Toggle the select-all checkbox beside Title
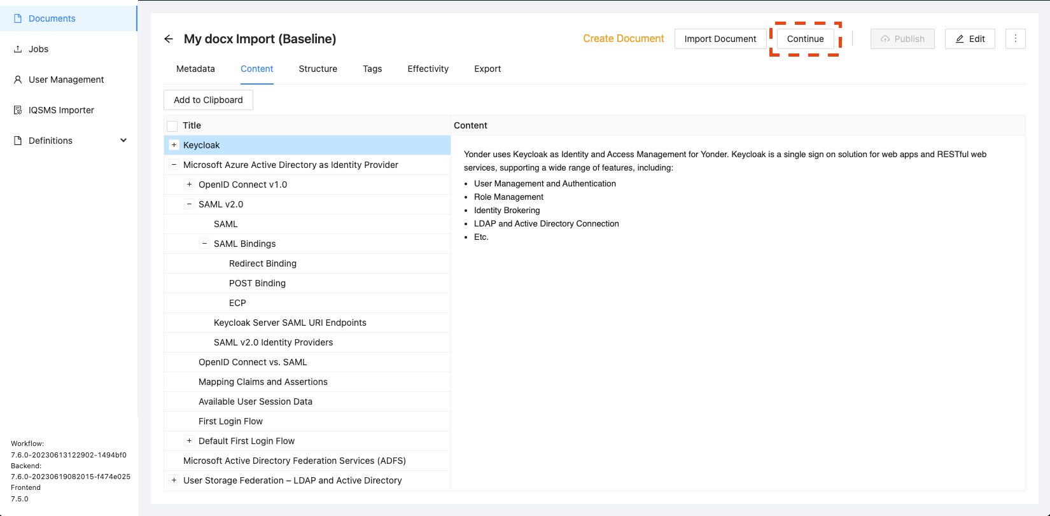The width and height of the screenshot is (1050, 516). 172,126
